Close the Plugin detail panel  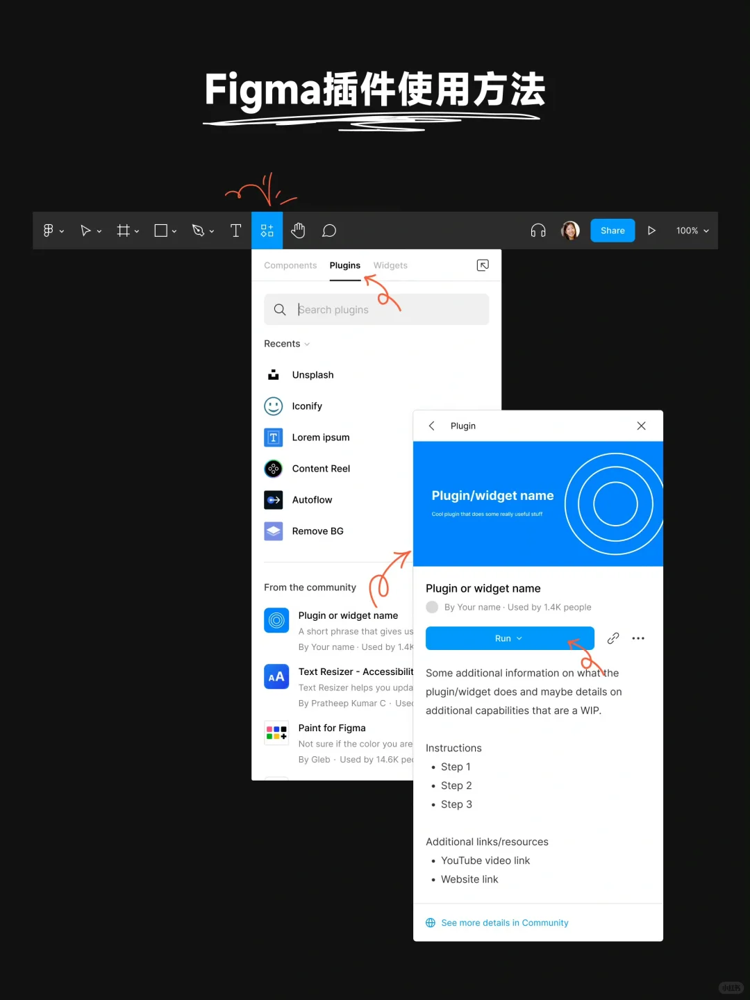click(641, 426)
